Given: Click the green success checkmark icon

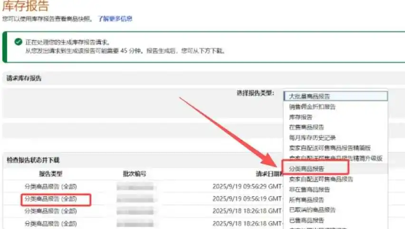Looking at the screenshot, I should tap(19, 41).
